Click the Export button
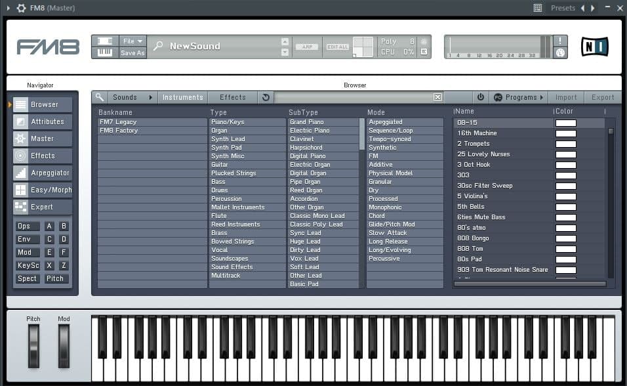Image resolution: width=627 pixels, height=386 pixels. click(603, 97)
